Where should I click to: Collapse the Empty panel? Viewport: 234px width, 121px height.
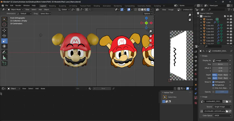(x=201, y=56)
